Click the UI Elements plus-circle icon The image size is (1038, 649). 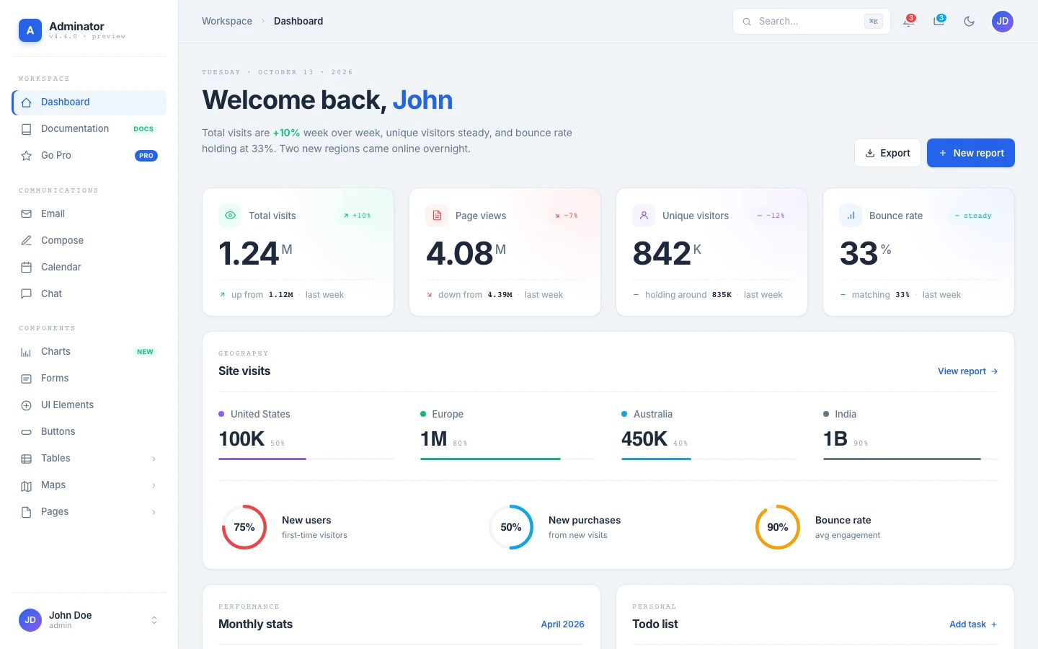(x=27, y=405)
